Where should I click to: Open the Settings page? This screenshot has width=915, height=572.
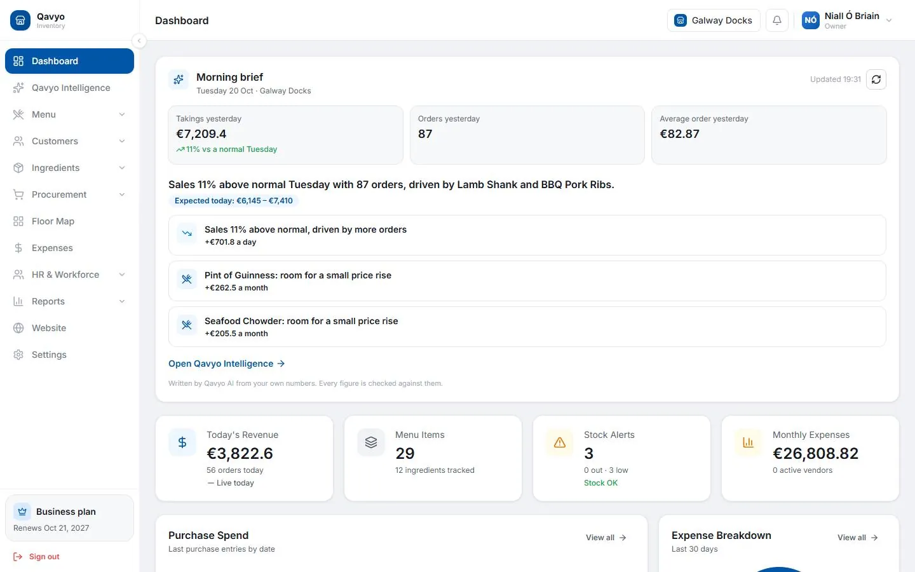tap(69, 355)
